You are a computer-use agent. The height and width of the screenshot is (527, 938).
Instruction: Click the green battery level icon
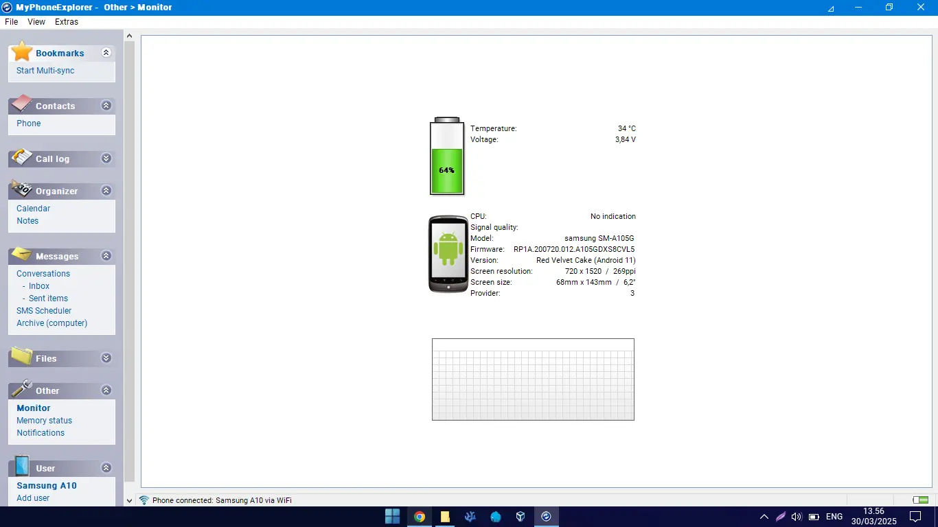[x=446, y=156]
